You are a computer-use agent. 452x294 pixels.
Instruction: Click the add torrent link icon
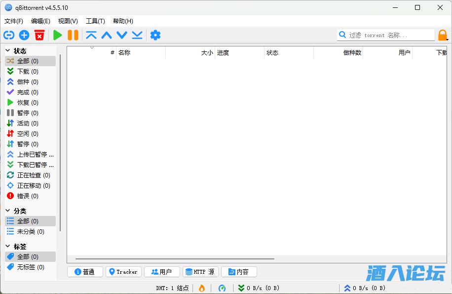tap(9, 35)
